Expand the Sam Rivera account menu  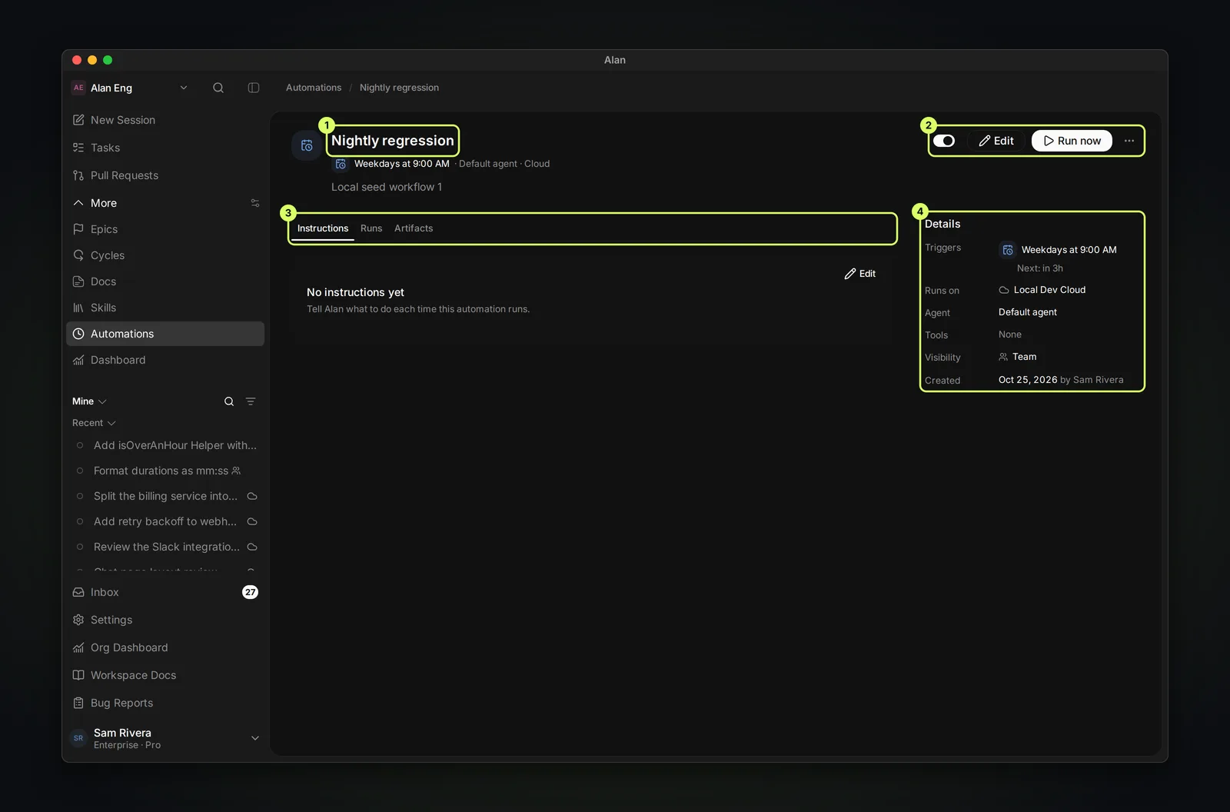pyautogui.click(x=165, y=738)
